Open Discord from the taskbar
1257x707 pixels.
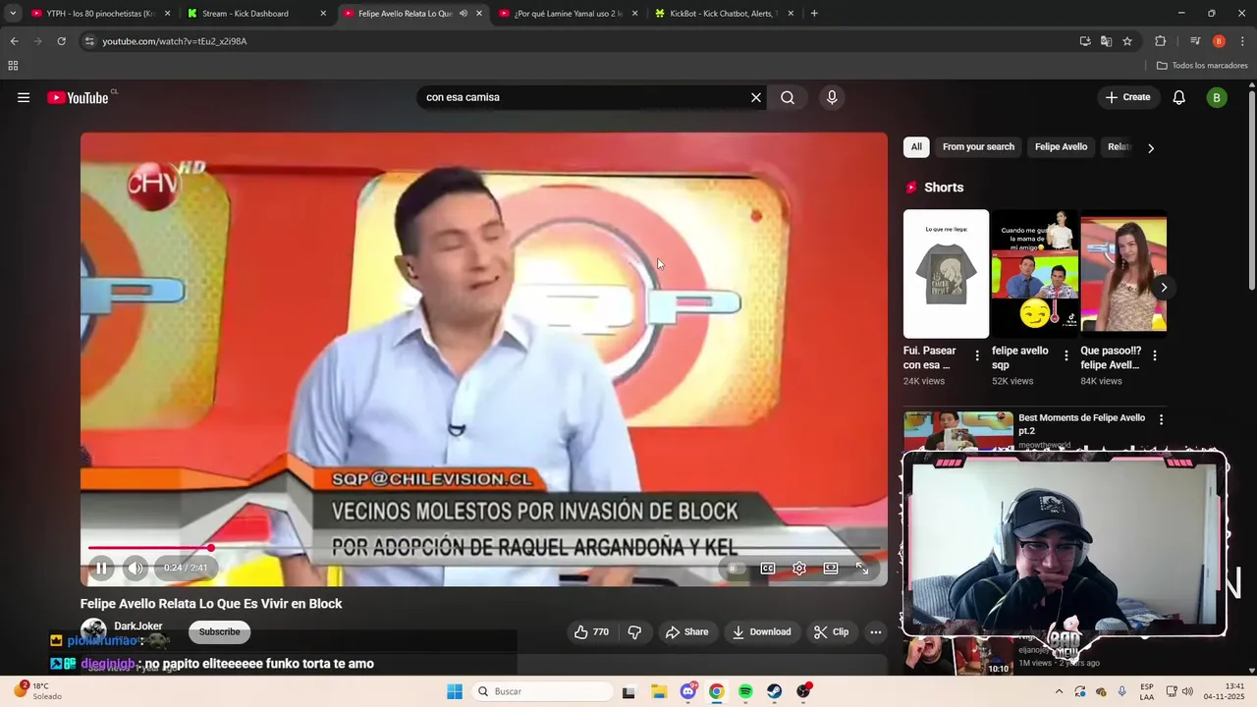688,691
